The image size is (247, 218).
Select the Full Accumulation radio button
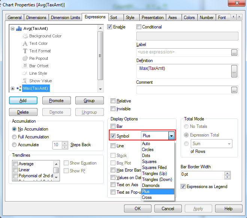click(14, 137)
